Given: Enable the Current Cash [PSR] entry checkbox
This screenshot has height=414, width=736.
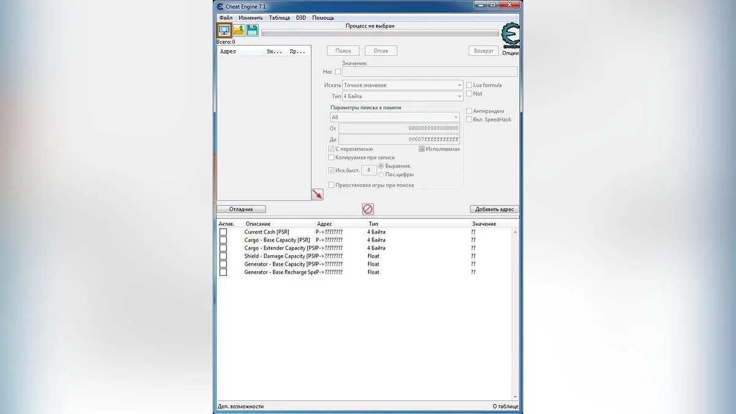Looking at the screenshot, I should pyautogui.click(x=223, y=232).
